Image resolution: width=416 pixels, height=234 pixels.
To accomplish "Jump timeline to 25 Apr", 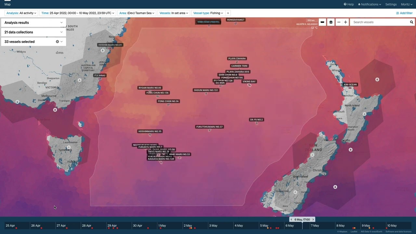I will (10, 226).
